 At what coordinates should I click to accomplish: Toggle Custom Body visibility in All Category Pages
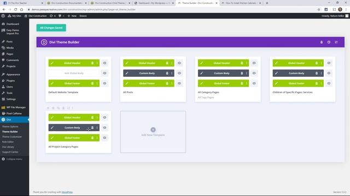point(254,73)
